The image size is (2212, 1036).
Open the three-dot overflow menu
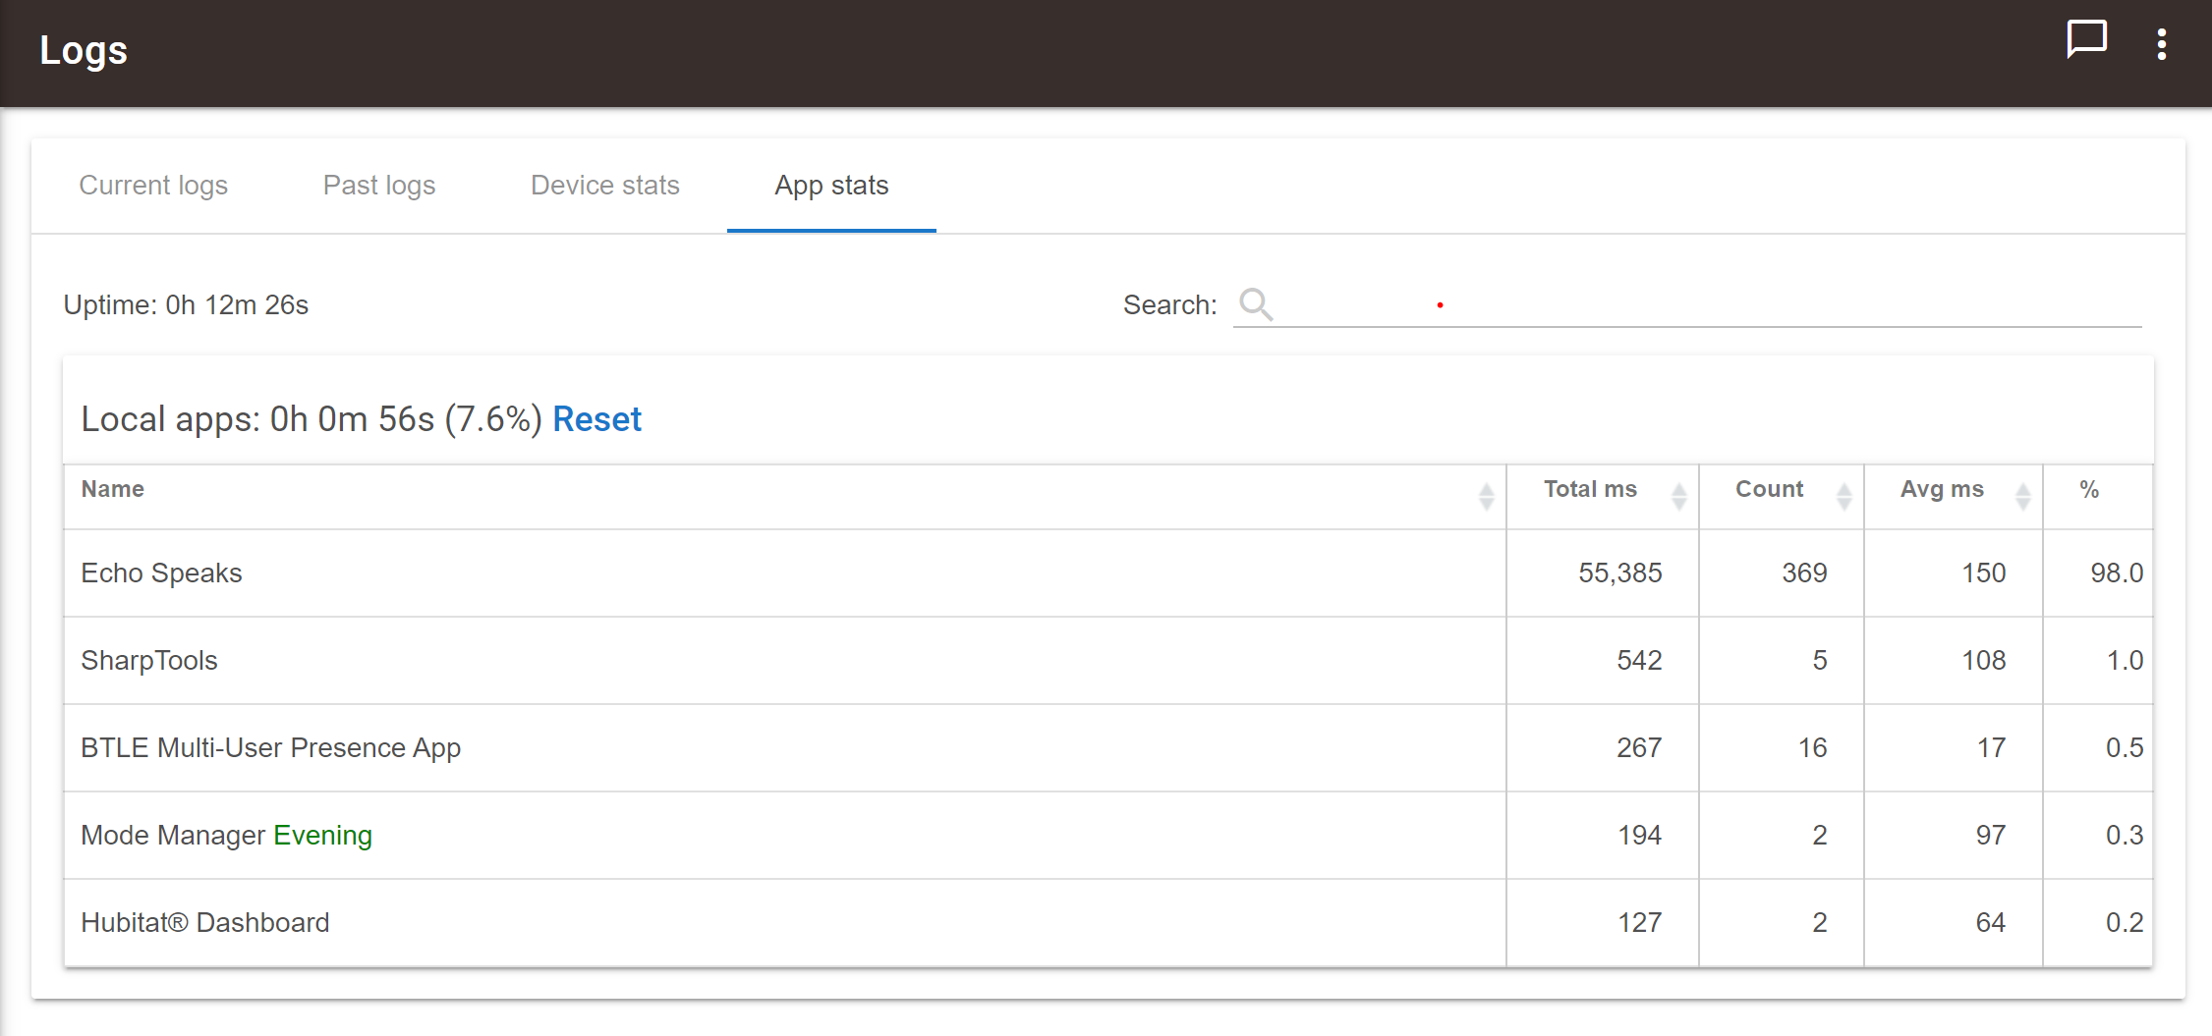pyautogui.click(x=2161, y=44)
